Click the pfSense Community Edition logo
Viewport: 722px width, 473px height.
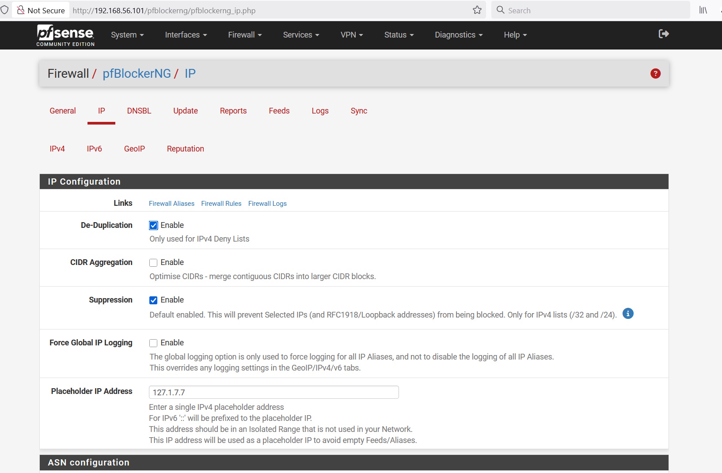[65, 35]
